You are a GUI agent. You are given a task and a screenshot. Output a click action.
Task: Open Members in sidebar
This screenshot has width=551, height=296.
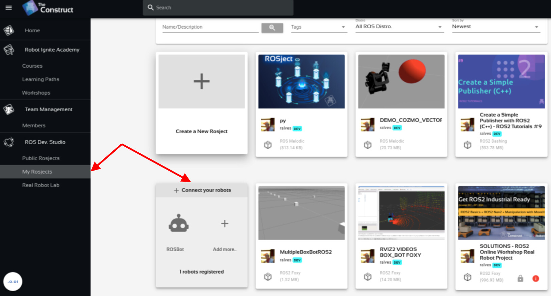34,125
